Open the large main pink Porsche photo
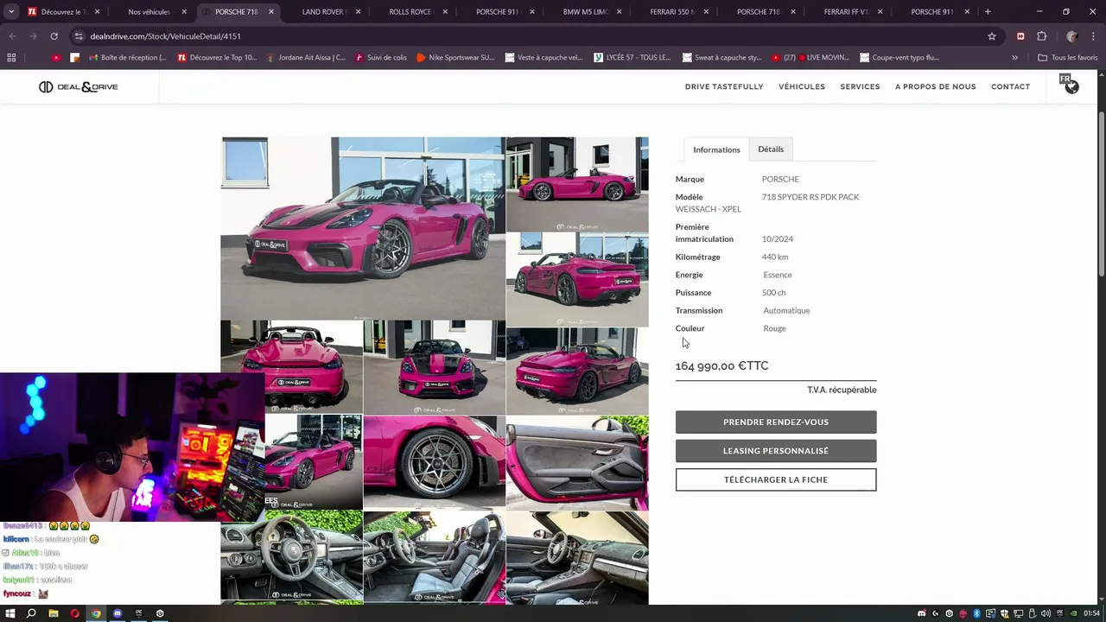The width and height of the screenshot is (1106, 622). pos(363,228)
